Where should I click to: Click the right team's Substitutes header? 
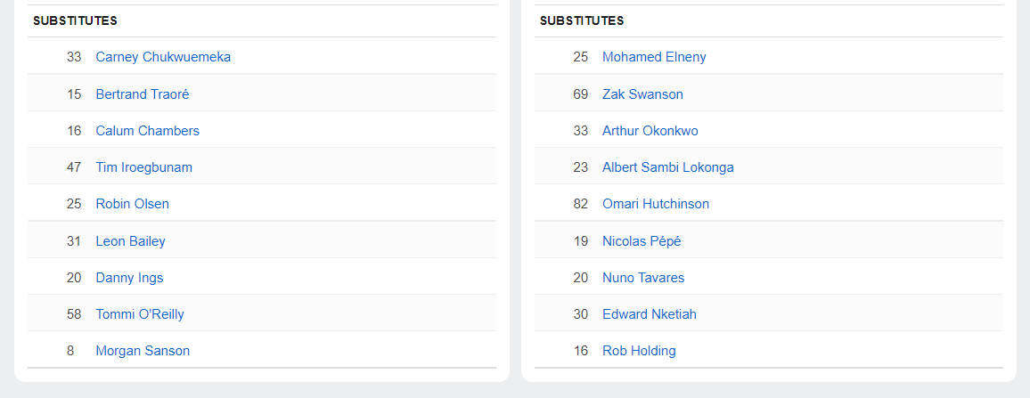click(x=582, y=20)
